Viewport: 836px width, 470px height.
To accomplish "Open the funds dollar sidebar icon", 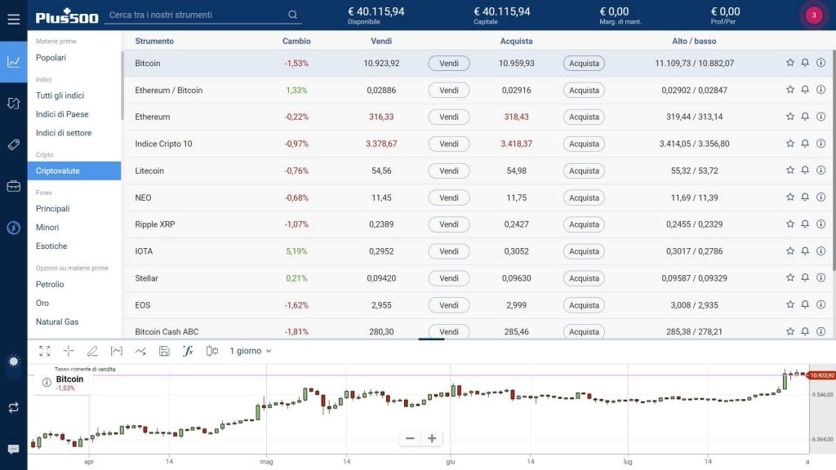I will 13,228.
